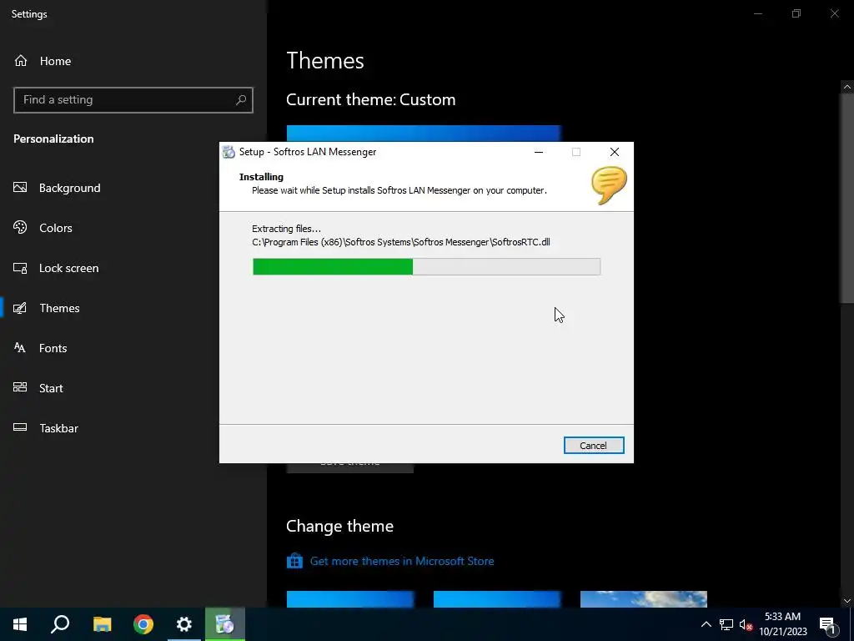Close the Softros Setup dialog
Image resolution: width=854 pixels, height=641 pixels.
point(615,152)
